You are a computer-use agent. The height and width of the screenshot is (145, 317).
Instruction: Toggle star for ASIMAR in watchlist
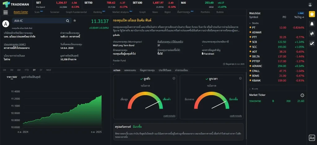click(250, 32)
